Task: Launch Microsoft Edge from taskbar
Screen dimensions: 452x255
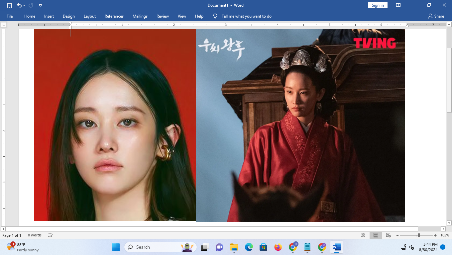Action: 249,247
